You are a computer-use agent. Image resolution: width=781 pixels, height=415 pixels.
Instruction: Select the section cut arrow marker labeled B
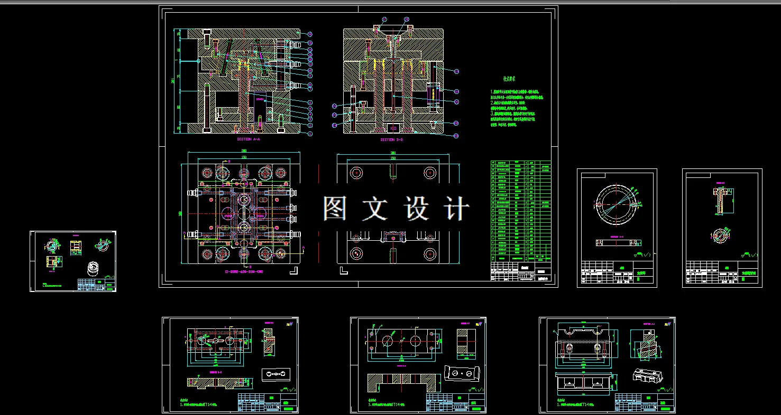228,162
